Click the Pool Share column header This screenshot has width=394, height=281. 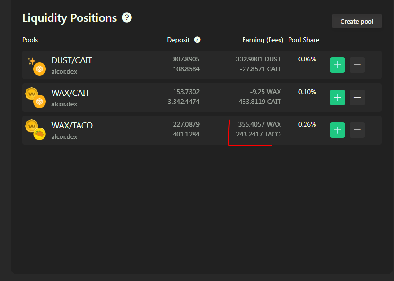point(304,40)
